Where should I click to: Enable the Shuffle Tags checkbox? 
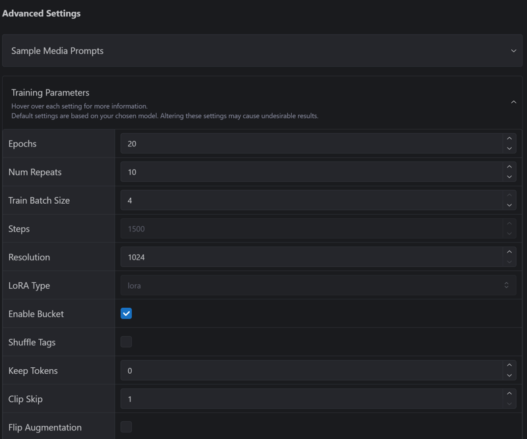[x=126, y=342]
